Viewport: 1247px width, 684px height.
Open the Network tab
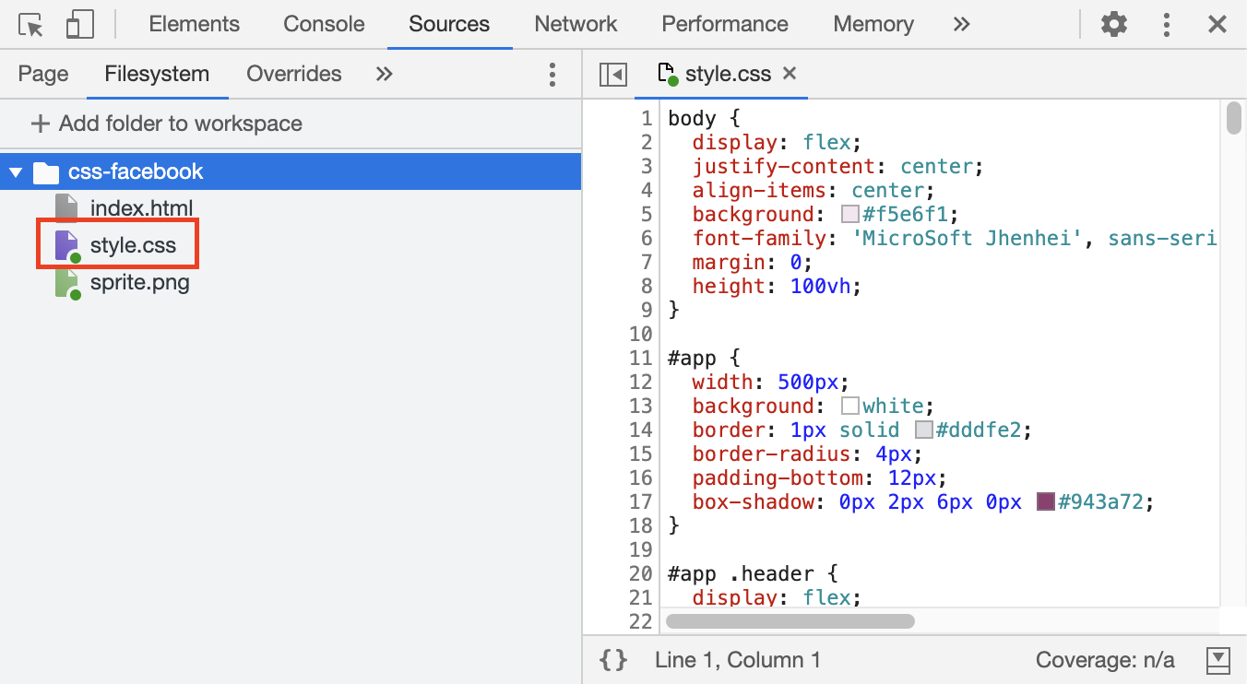[x=576, y=24]
